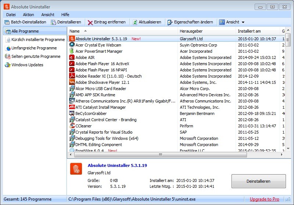Viewport: 294px width, 205px height.
Task: Click status bar Gesamt: 145 Programme
Action: click(x=28, y=199)
